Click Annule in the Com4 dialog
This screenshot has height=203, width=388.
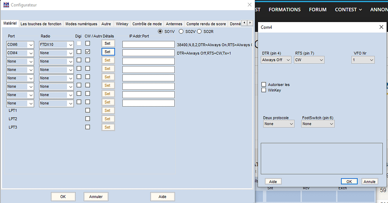point(369,181)
